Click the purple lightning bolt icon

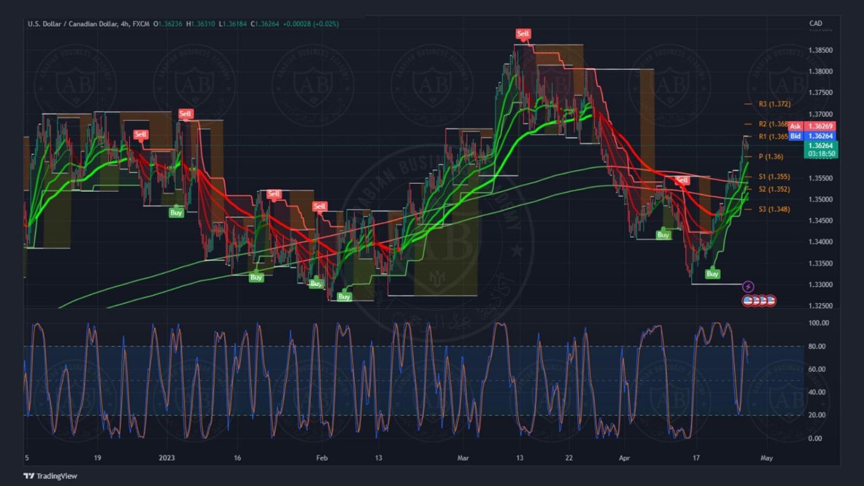pos(748,286)
